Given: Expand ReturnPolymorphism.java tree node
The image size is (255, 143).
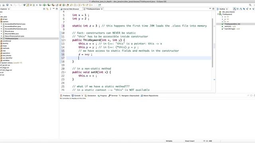Looking at the screenshot, I should point(2,36).
